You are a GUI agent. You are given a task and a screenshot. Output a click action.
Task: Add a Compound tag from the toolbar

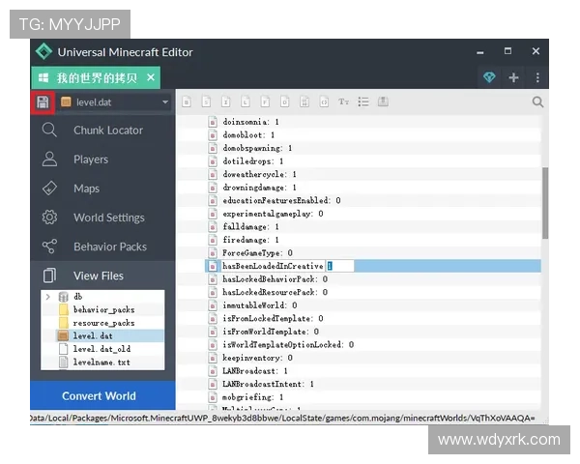(383, 101)
